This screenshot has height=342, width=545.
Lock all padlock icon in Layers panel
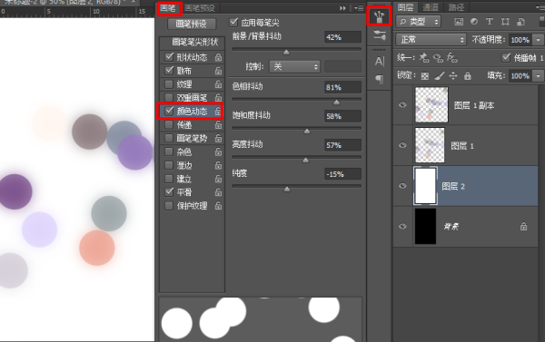point(468,75)
